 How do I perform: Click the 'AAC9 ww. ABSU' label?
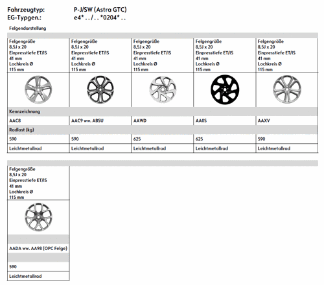(x=87, y=120)
